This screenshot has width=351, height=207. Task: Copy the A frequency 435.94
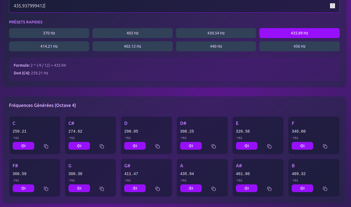click(214, 189)
